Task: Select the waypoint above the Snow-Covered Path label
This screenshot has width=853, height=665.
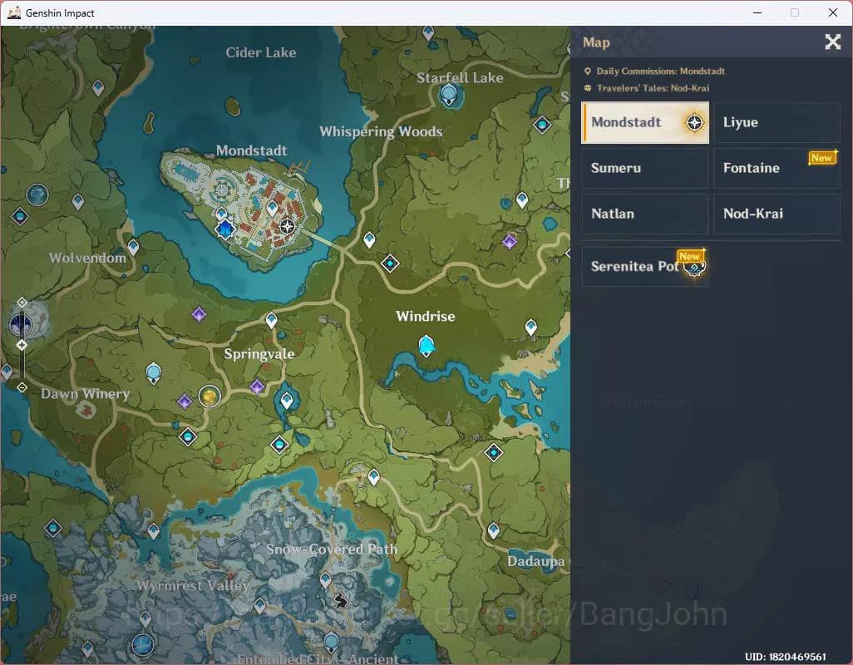Action: (374, 477)
